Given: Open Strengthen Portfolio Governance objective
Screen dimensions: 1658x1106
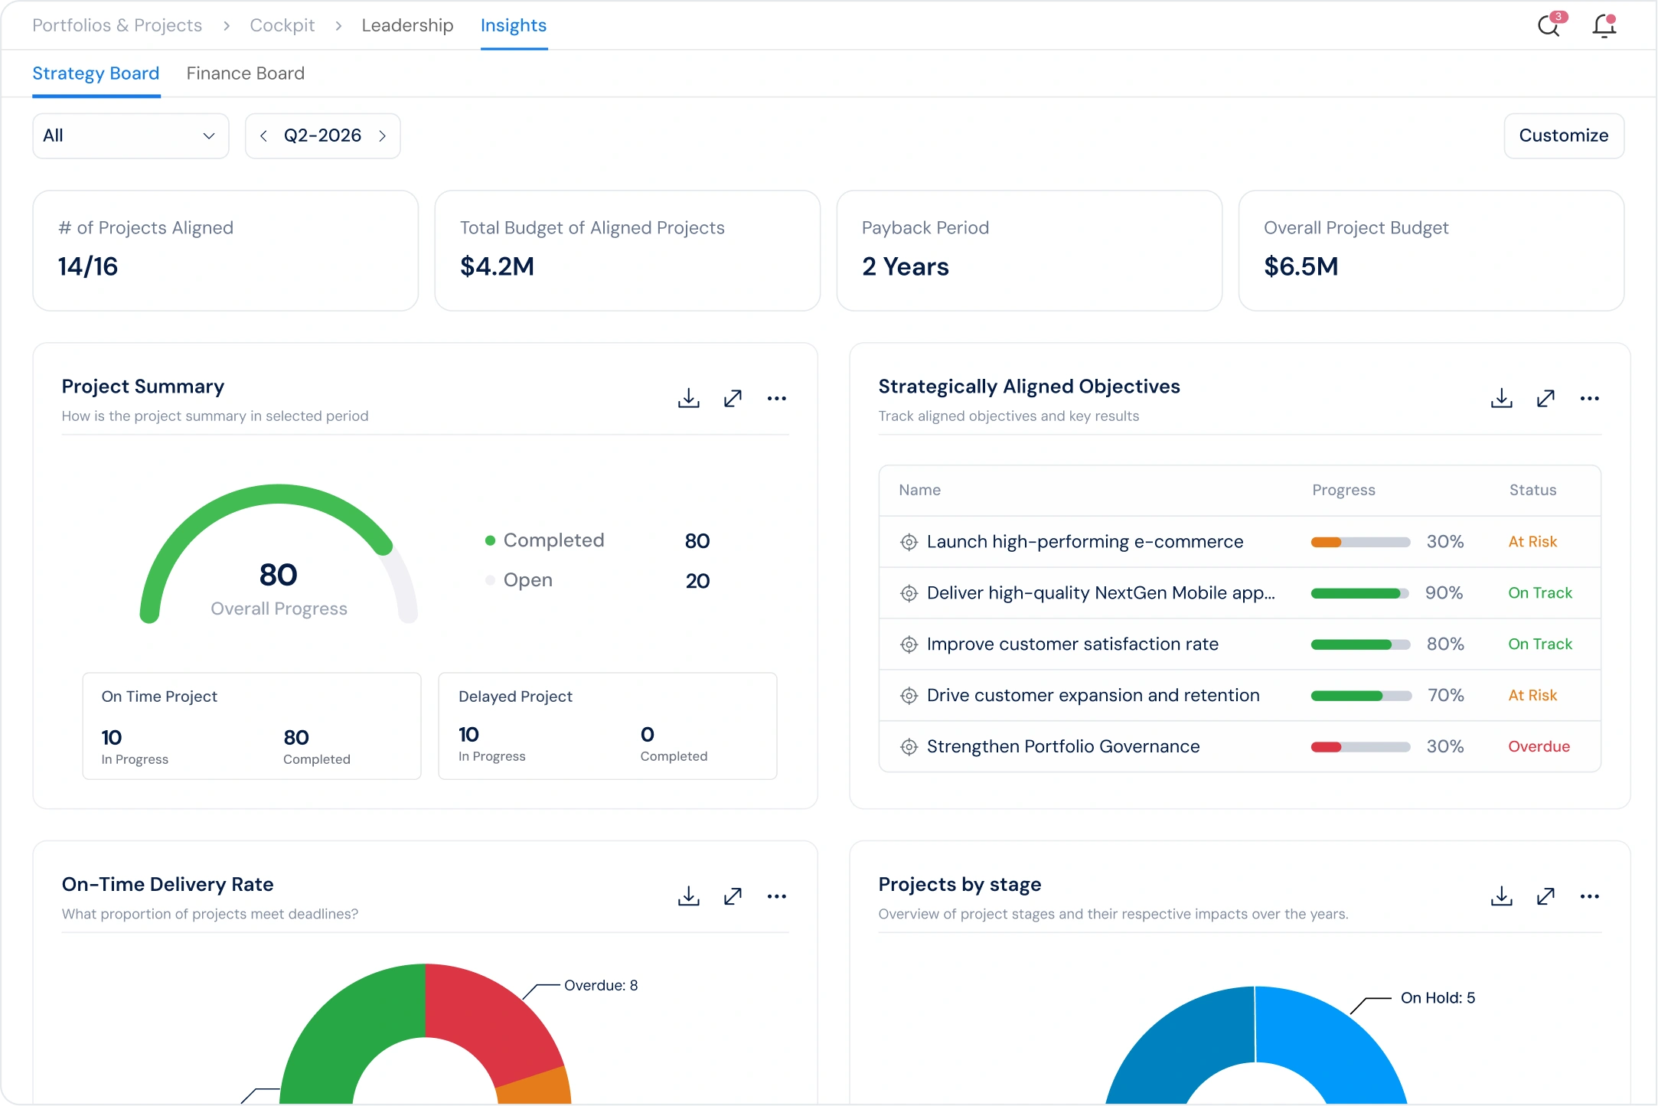Looking at the screenshot, I should (x=1063, y=747).
